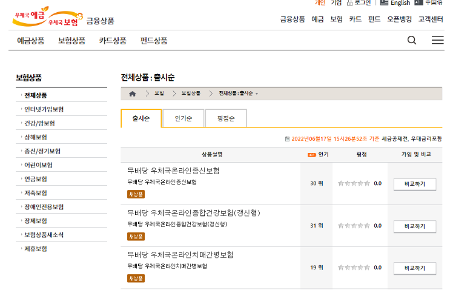Viewport: 453px width, 304px height.
Task: Select 저축보험 in sidebar
Action: 36,193
